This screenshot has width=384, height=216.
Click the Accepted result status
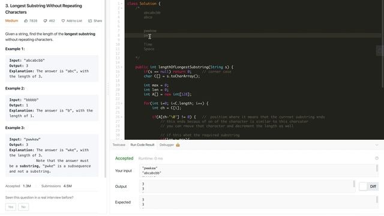[124, 158]
